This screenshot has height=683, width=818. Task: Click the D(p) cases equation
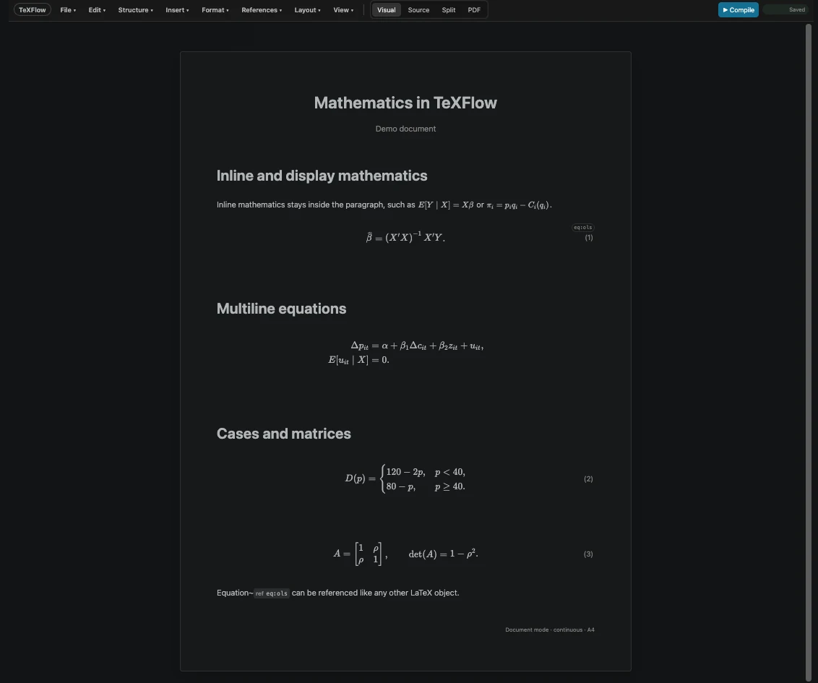(405, 479)
